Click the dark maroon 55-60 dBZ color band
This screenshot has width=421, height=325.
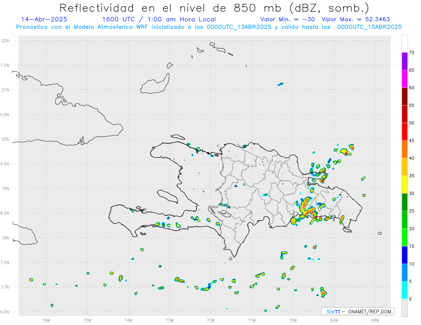(405, 96)
